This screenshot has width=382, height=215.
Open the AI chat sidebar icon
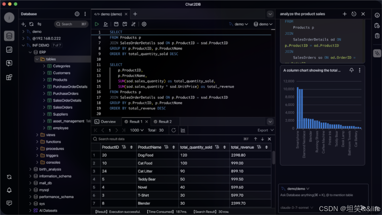point(9,63)
